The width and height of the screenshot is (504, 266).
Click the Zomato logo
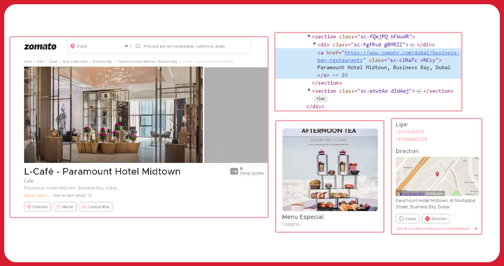(40, 46)
